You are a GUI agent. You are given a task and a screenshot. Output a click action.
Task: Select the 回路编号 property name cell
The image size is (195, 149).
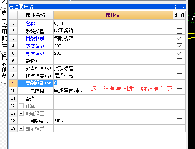[35, 121]
